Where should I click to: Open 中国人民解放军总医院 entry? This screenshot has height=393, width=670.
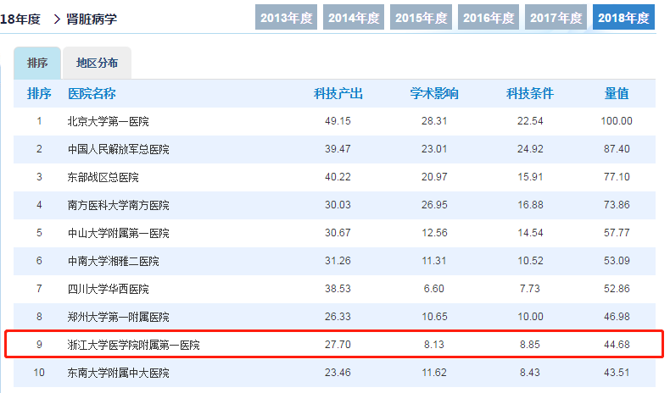pyautogui.click(x=119, y=149)
